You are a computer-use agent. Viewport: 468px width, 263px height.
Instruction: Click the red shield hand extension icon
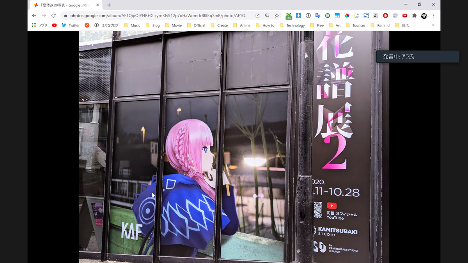click(x=385, y=16)
